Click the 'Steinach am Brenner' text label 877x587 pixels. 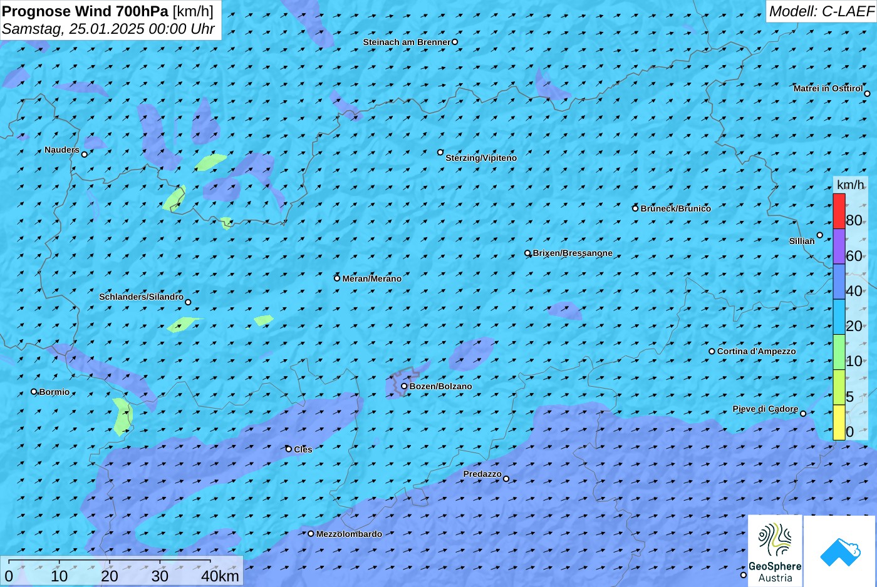click(407, 42)
